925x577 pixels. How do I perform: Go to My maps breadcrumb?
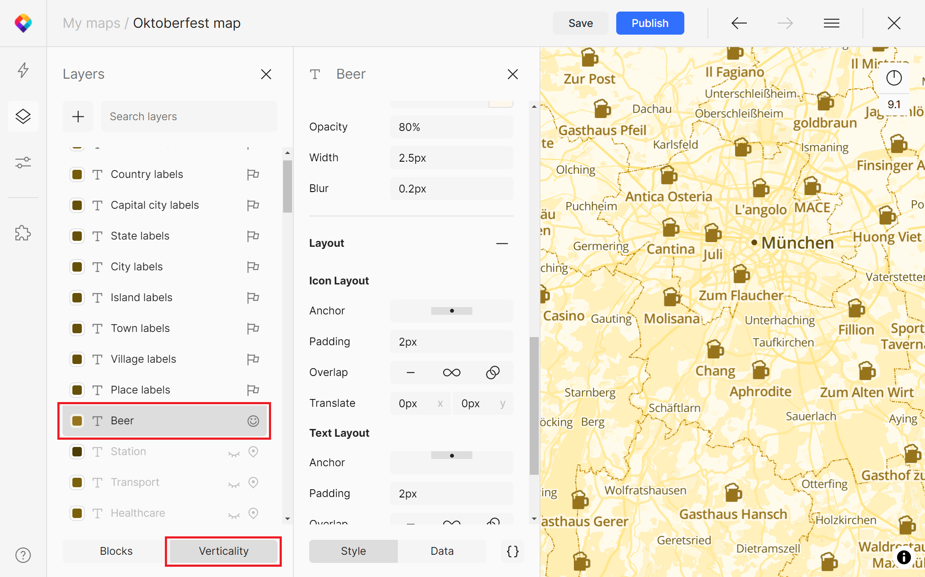pyautogui.click(x=91, y=23)
